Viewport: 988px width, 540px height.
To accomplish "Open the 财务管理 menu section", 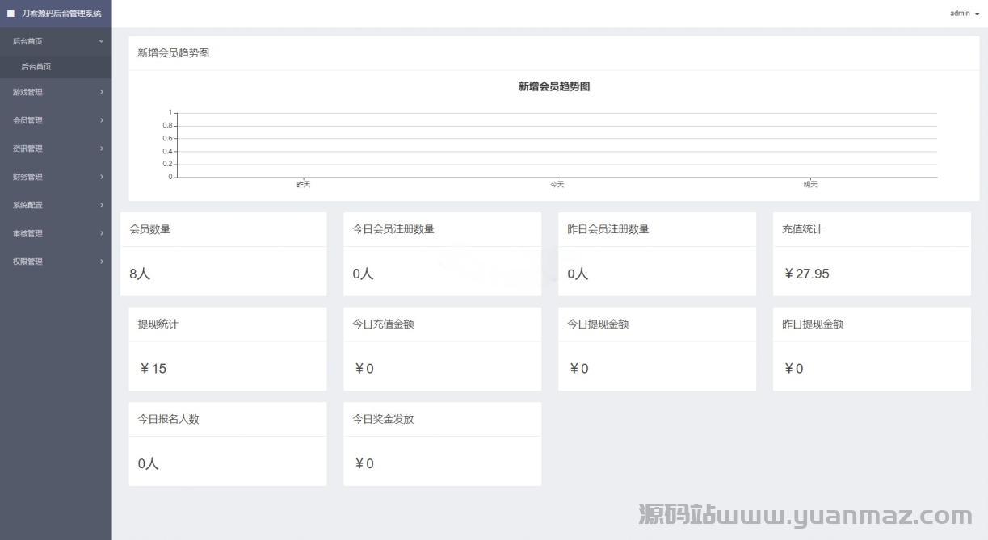I will [28, 177].
